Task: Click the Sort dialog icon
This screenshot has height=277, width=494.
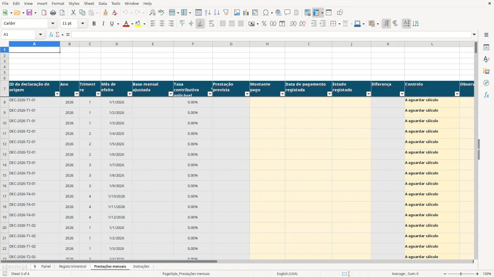Action: click(x=198, y=13)
